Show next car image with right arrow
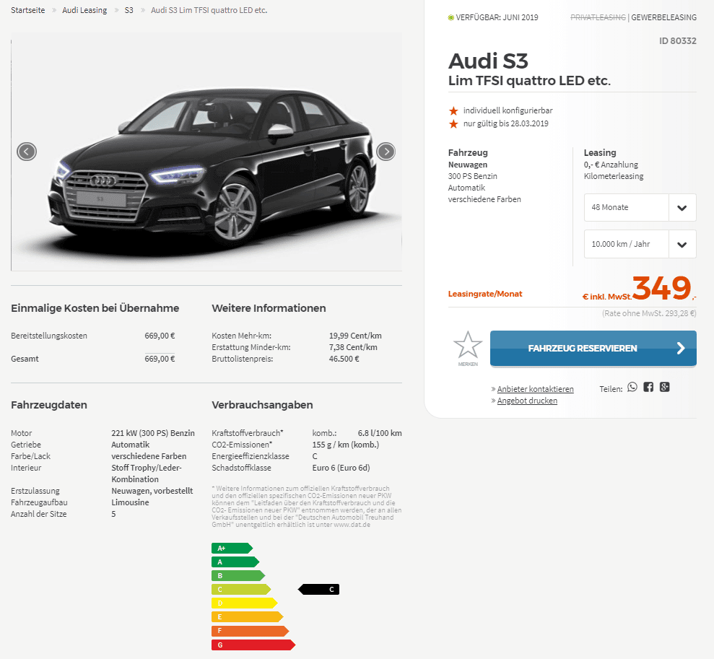 tap(386, 152)
